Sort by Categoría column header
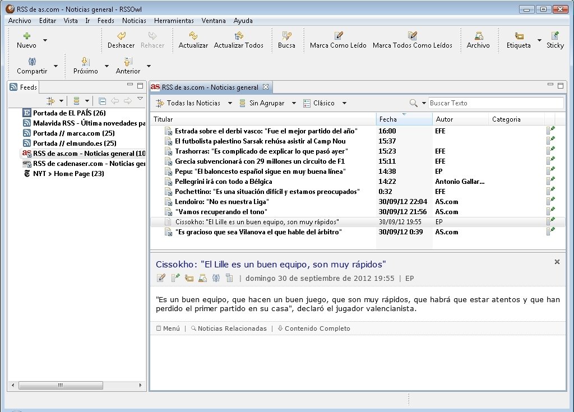Screen dimensions: 574x412 [516, 119]
